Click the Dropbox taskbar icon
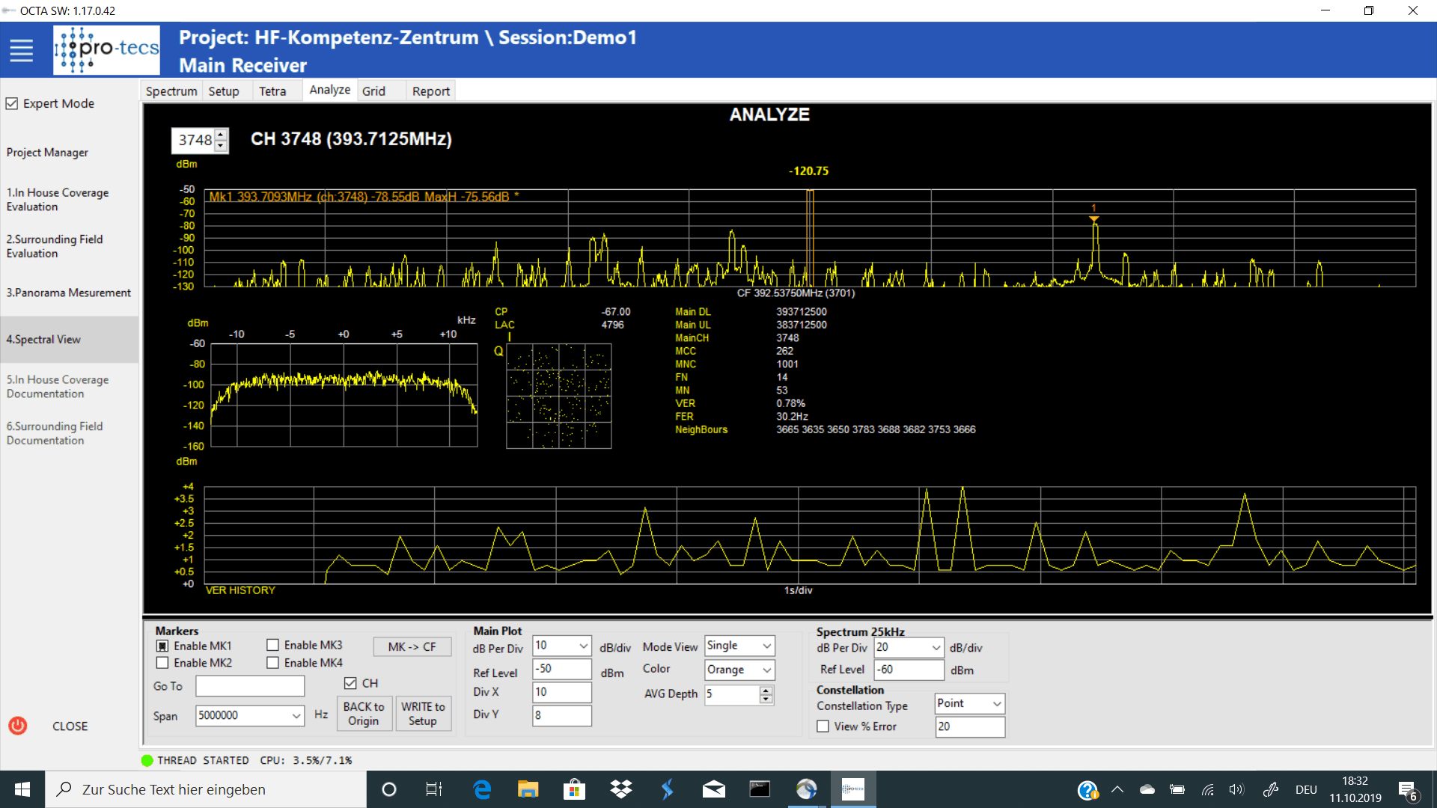Screen dimensions: 1437x808 [620, 789]
